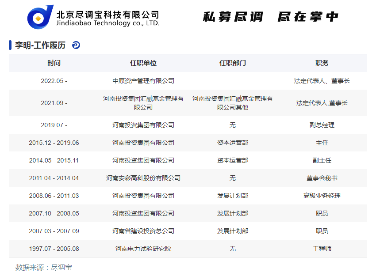Click the 2014.05 - 2015.11 date cell
The image size is (376, 276).
point(54,160)
